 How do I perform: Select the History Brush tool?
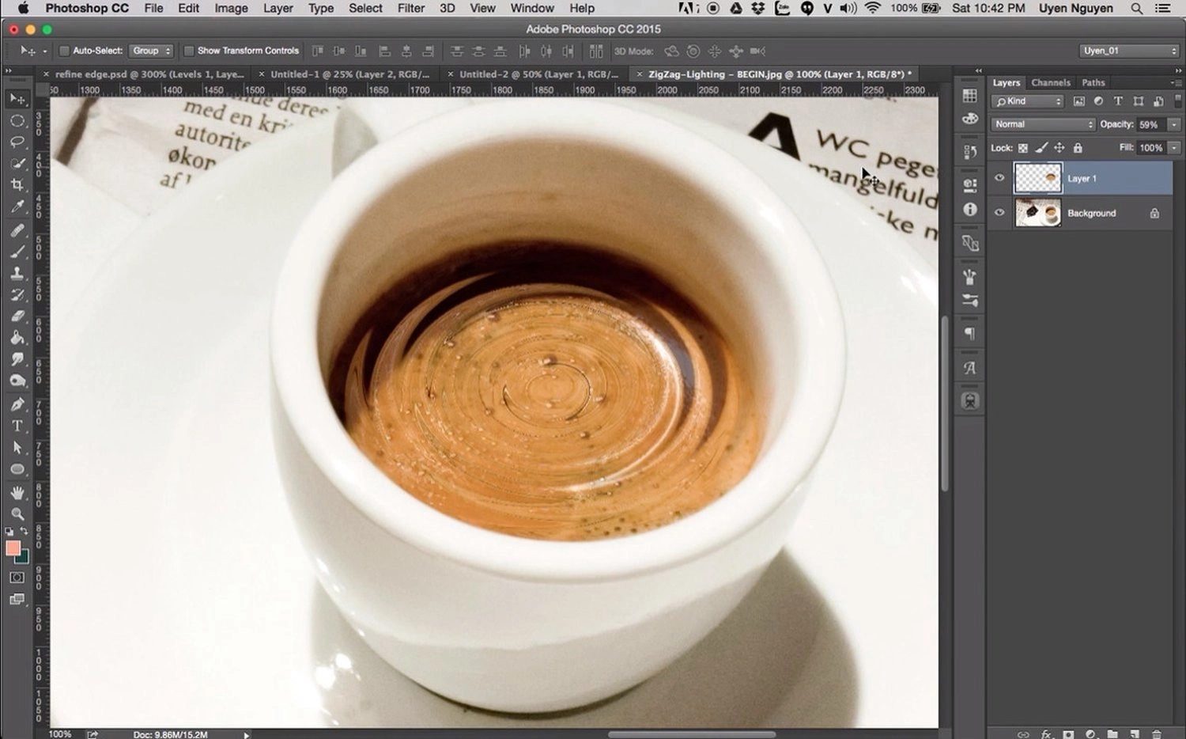(17, 294)
